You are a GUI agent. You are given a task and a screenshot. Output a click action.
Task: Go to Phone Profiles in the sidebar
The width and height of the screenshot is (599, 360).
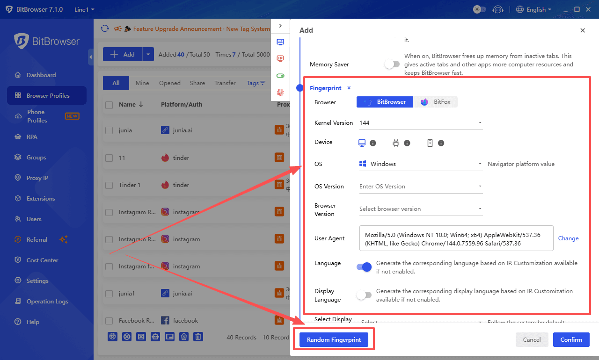[47, 116]
